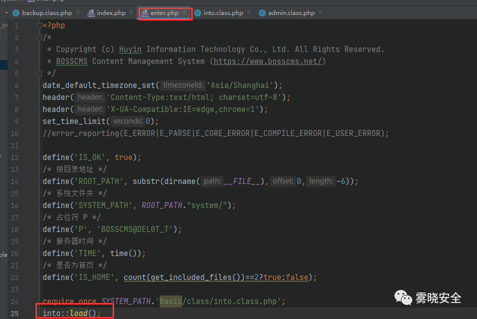The width and height of the screenshot is (477, 319).
Task: Close the backup.class.php tab
Action: coord(78,13)
